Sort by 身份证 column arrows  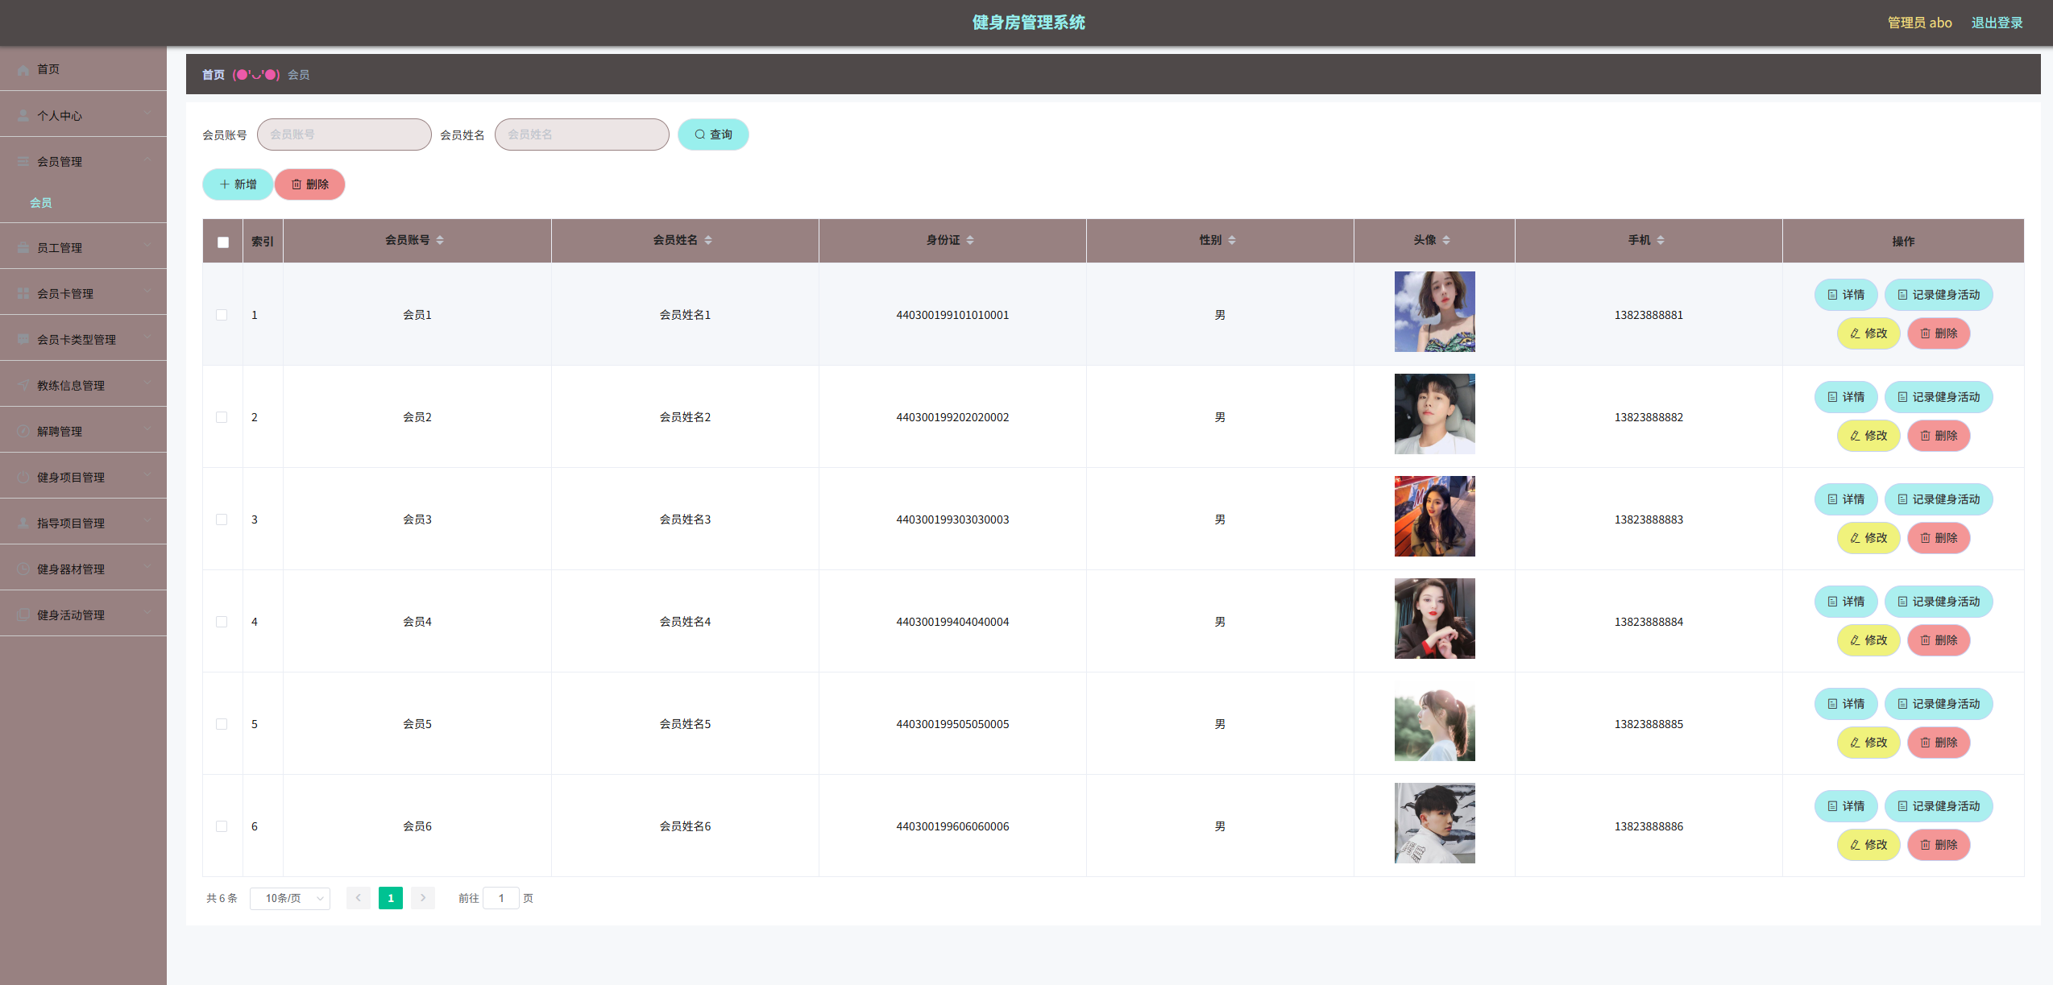pyautogui.click(x=970, y=240)
